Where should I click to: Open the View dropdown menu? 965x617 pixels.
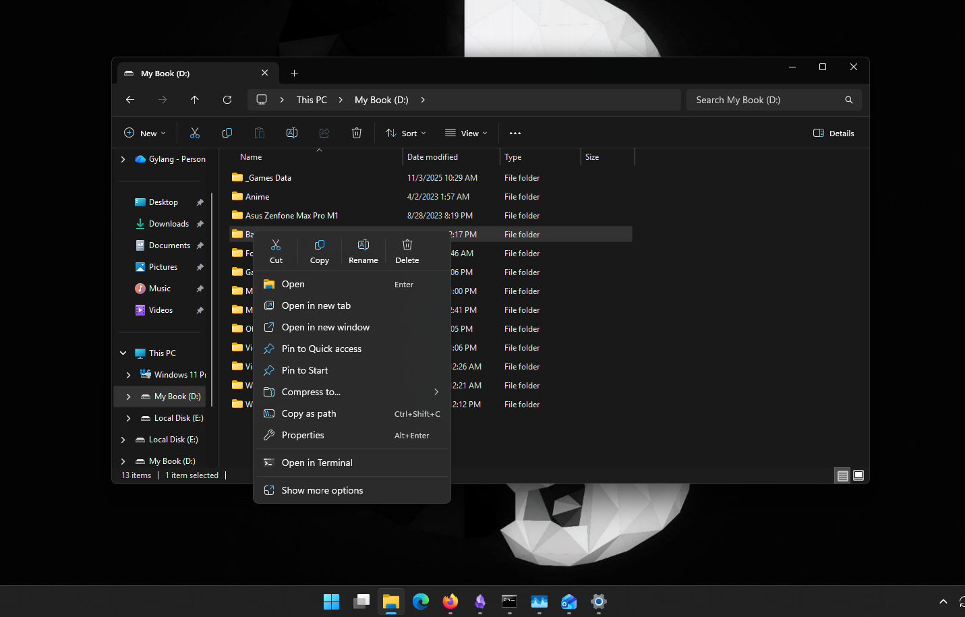click(466, 134)
